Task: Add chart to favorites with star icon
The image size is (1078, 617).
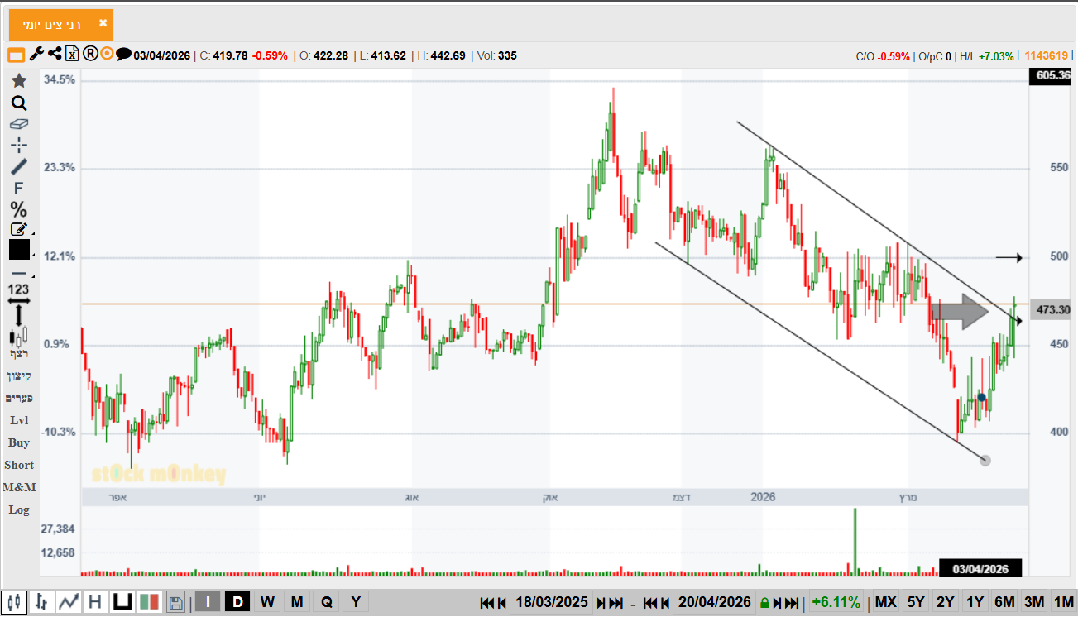Action: 18,81
